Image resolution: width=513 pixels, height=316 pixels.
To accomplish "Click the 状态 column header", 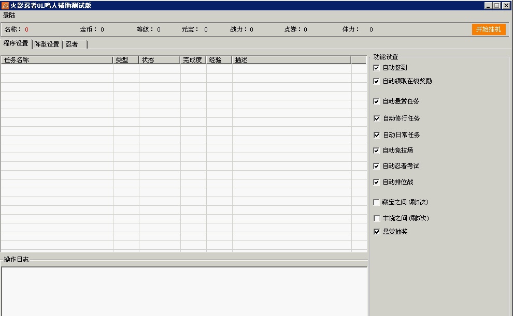I will point(160,60).
